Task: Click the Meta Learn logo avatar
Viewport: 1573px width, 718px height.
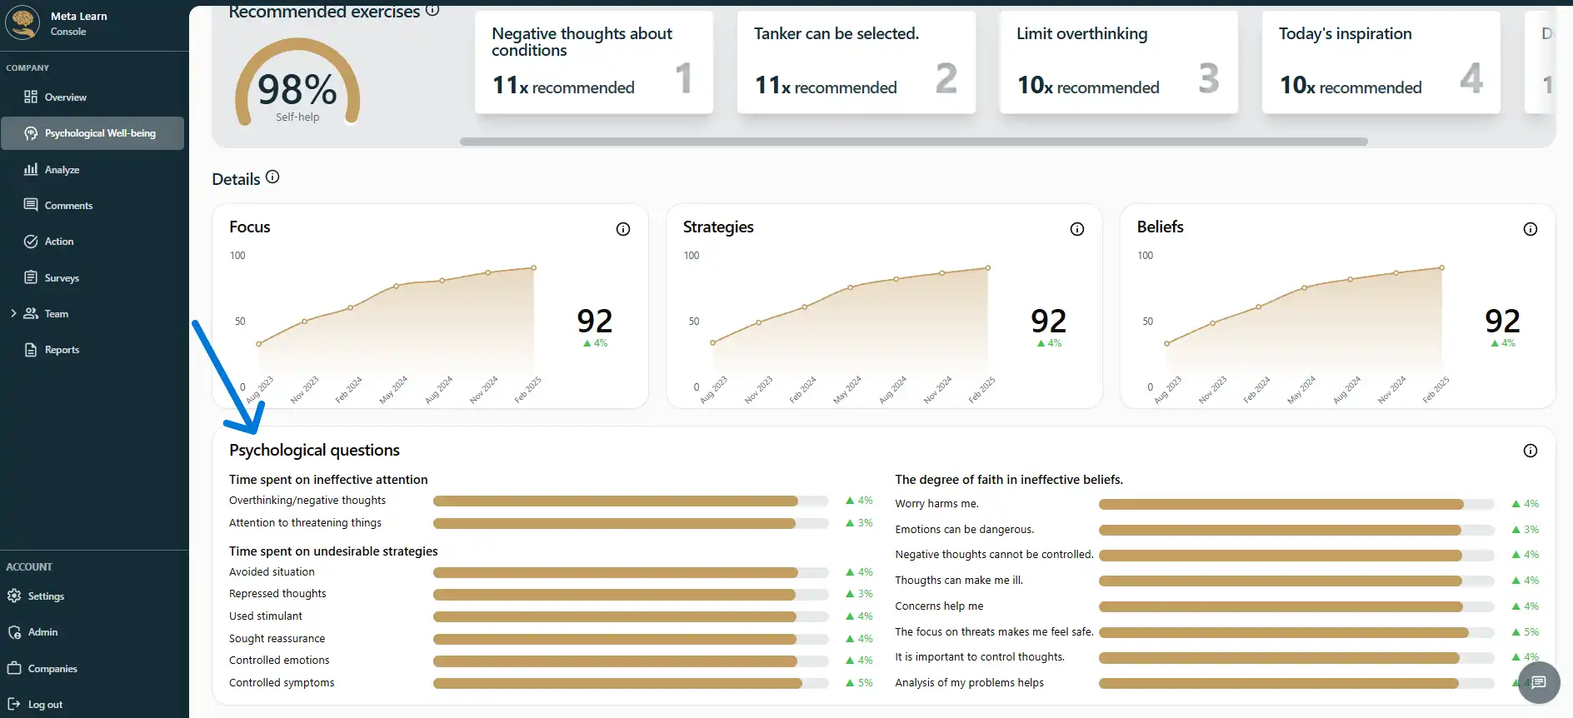Action: [22, 22]
